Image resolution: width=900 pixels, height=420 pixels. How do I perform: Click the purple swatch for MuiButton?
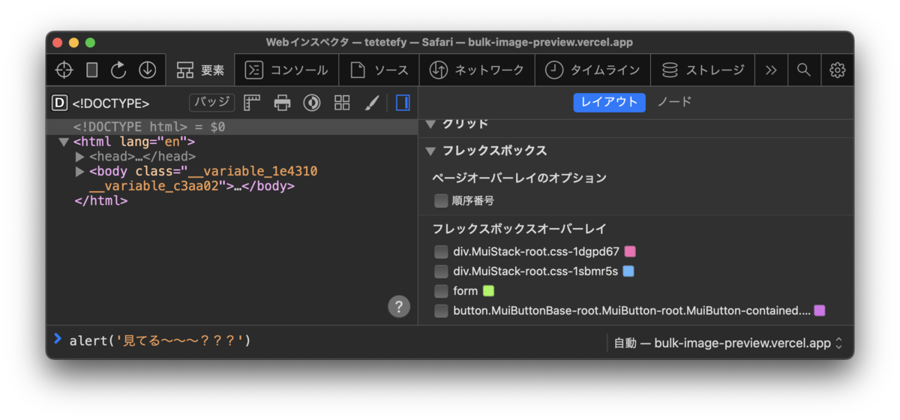820,310
